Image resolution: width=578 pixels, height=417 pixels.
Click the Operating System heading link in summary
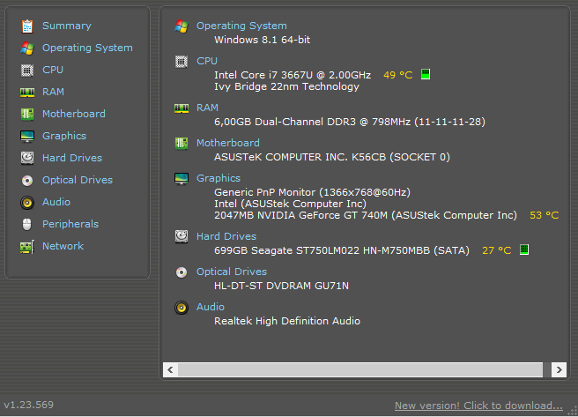click(241, 26)
